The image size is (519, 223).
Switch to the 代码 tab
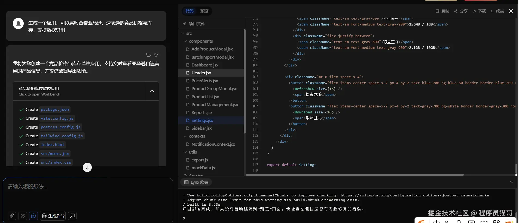[x=190, y=11]
